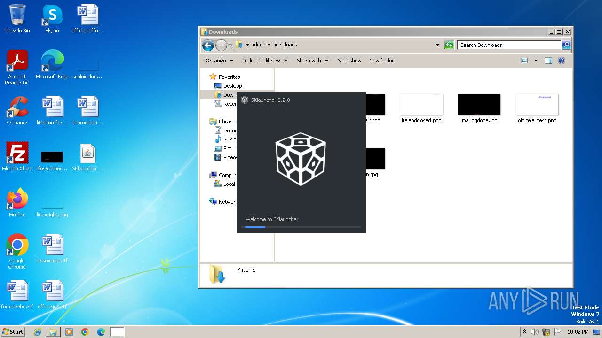
Task: Open view options dropdown arrow
Action: pos(535,61)
